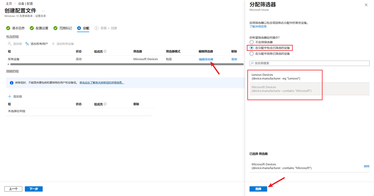Click 编辑筛选器 link for 所有设备
This screenshot has width=374, height=196.
pyautogui.click(x=206, y=59)
